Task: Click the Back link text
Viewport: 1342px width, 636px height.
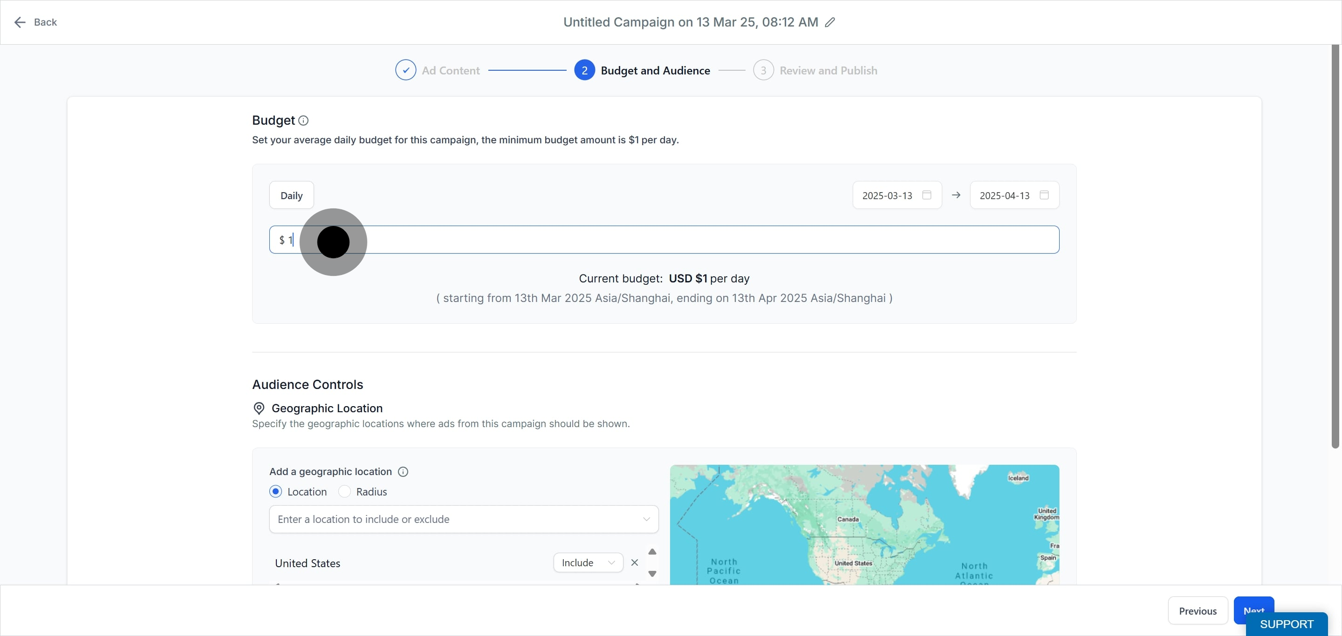Action: [x=45, y=22]
